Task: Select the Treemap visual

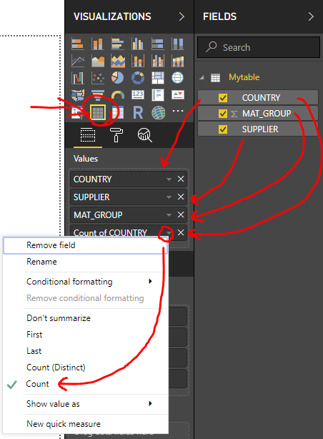Action: click(158, 78)
